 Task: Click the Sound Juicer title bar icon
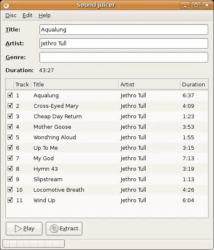pos(6,5)
